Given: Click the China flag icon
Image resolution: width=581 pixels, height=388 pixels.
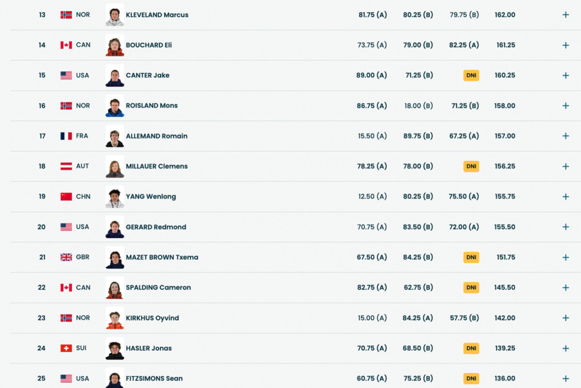Looking at the screenshot, I should point(66,197).
